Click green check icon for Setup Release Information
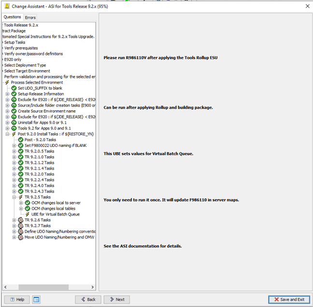 click(x=14, y=94)
